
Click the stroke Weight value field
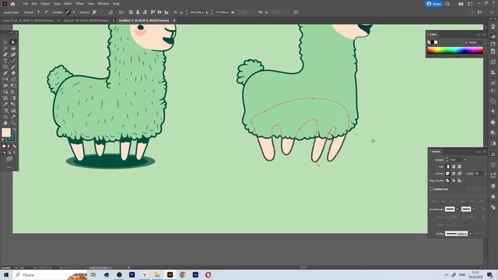[x=457, y=159]
